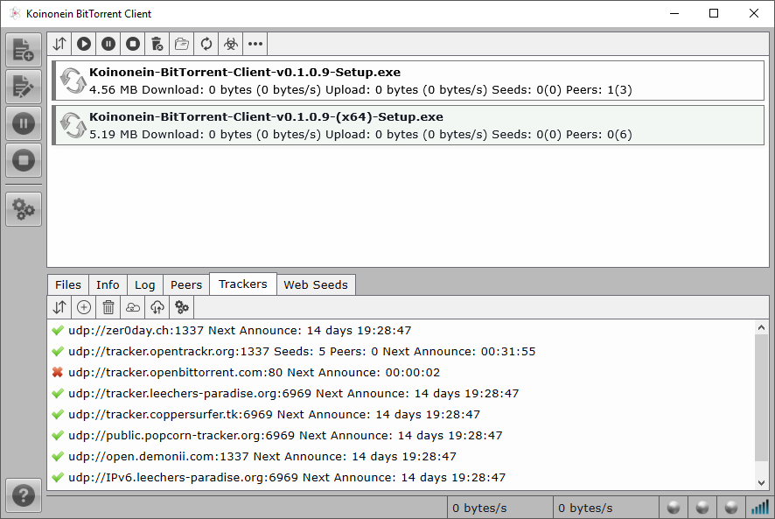
Task: Select the v0.1.0.9-Setup.exe torrent row
Action: point(408,81)
